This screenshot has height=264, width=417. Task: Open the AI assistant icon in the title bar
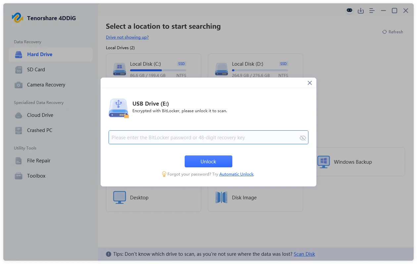click(349, 11)
